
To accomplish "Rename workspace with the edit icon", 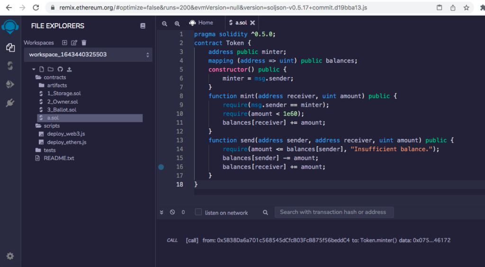I will [x=74, y=43].
